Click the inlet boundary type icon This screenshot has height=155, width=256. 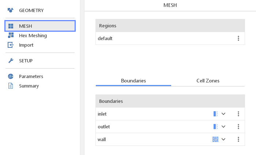click(x=215, y=114)
